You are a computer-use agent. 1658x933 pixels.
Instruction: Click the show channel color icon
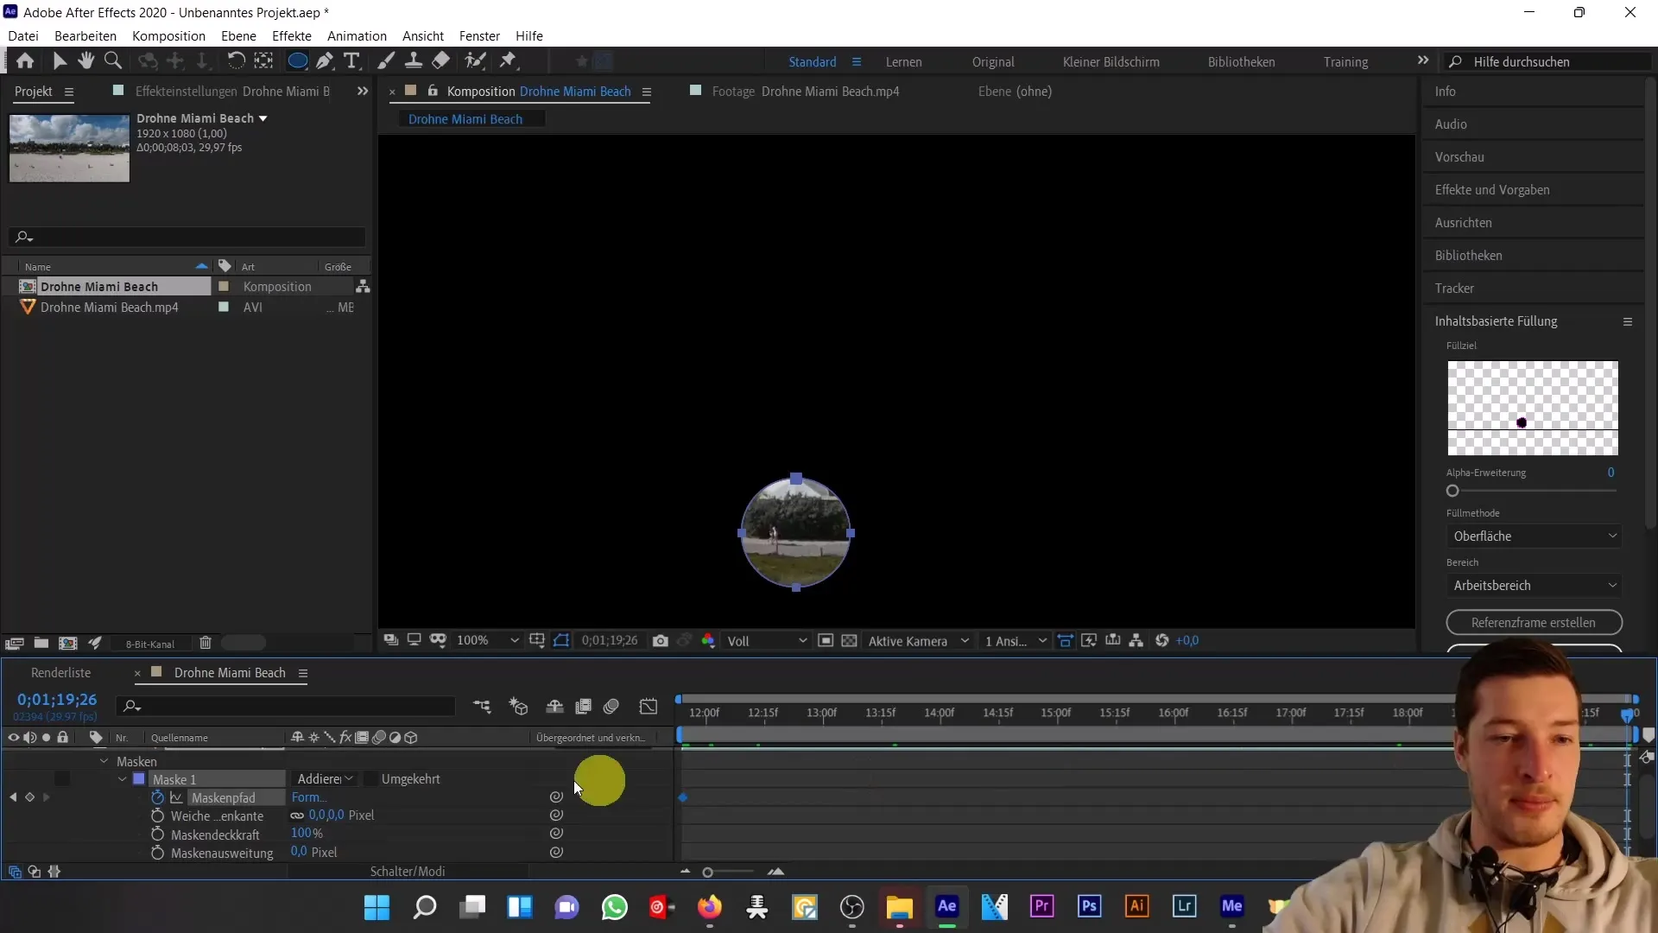(708, 641)
